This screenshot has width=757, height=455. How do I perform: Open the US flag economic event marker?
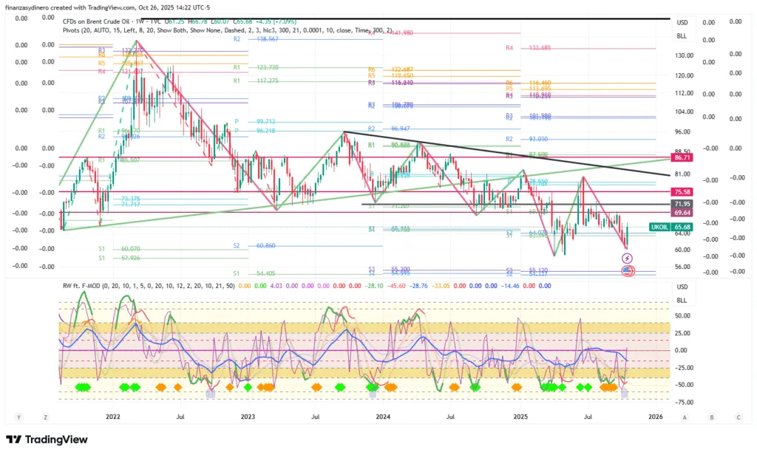627,271
